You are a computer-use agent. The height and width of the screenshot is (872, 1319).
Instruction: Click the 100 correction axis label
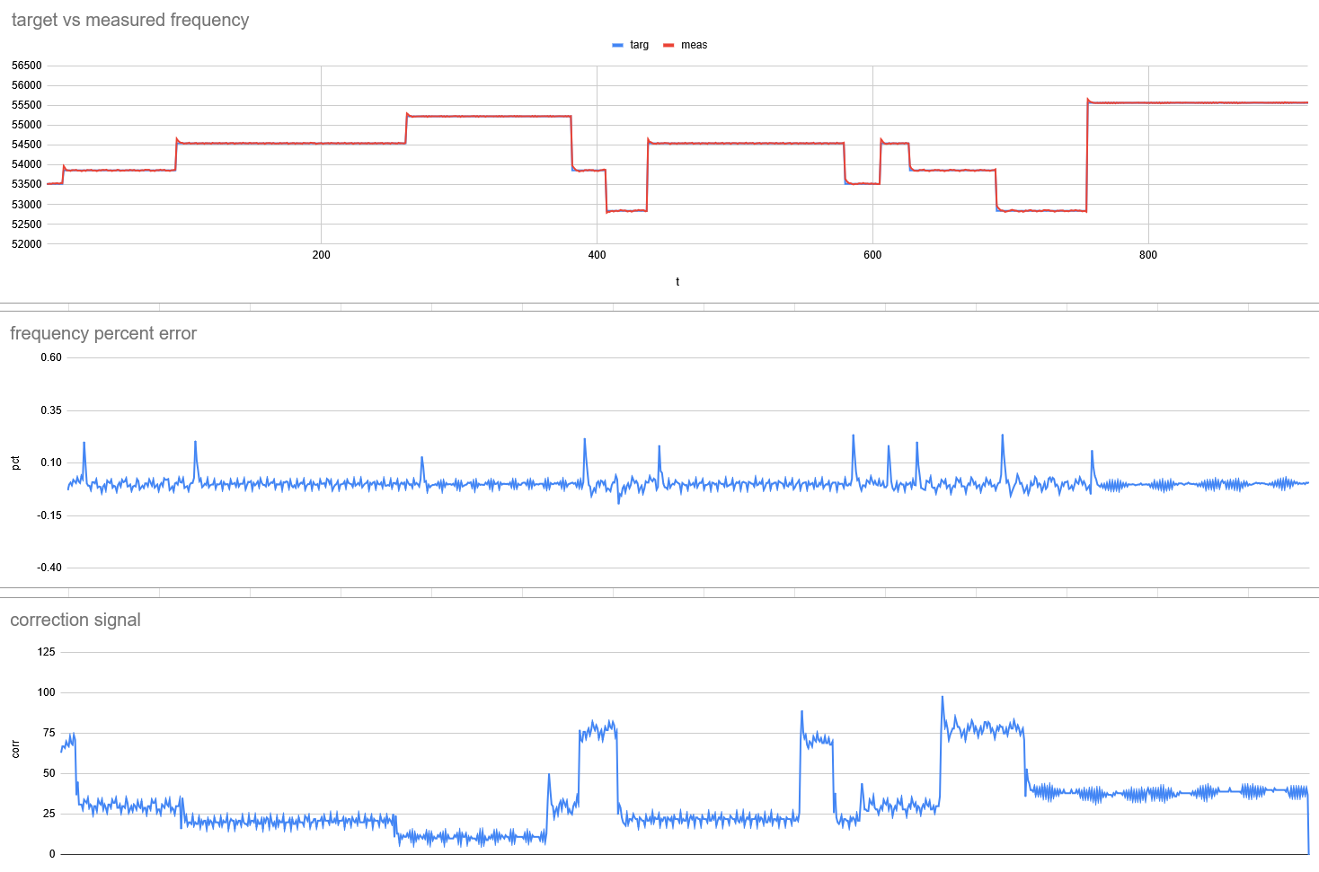click(46, 692)
